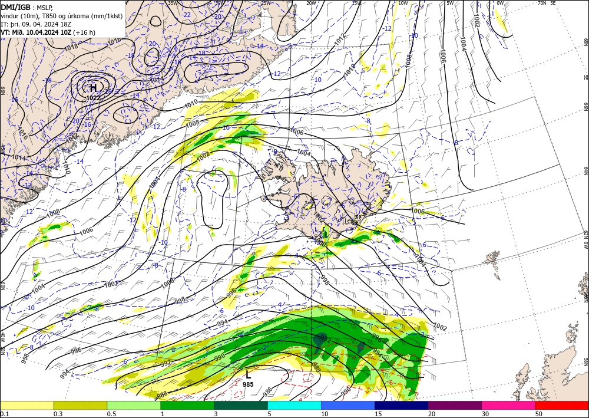
Task: Choose the navy 15–20 legend segment
Action: (x=402, y=405)
